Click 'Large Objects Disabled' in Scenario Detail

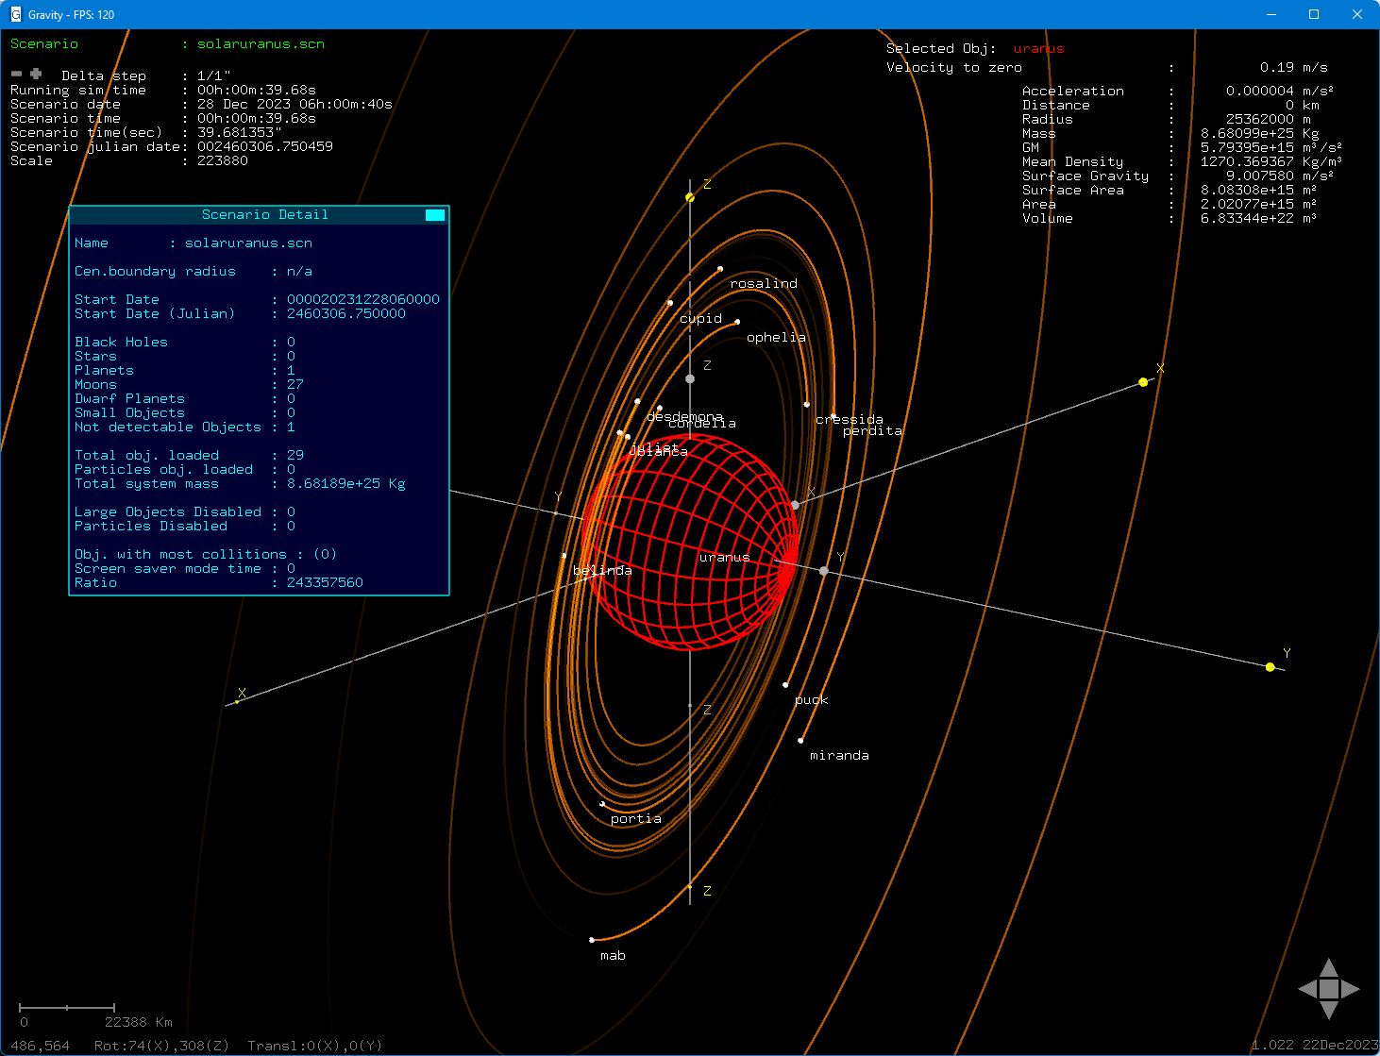point(168,512)
